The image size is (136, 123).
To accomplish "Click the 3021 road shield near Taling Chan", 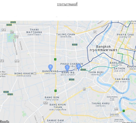I will [x=75, y=45].
